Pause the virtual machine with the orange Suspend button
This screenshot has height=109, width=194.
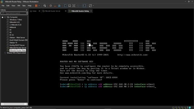coord(36,6)
